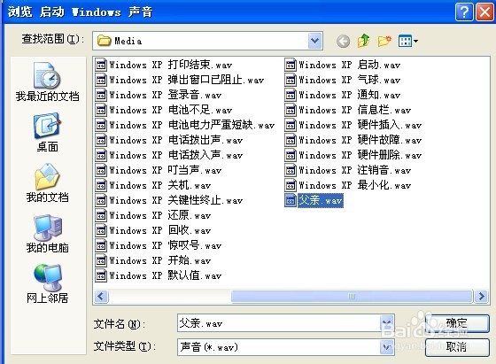Image resolution: width=496 pixels, height=364 pixels.
Task: Click the 确定 button
Action: (x=457, y=323)
